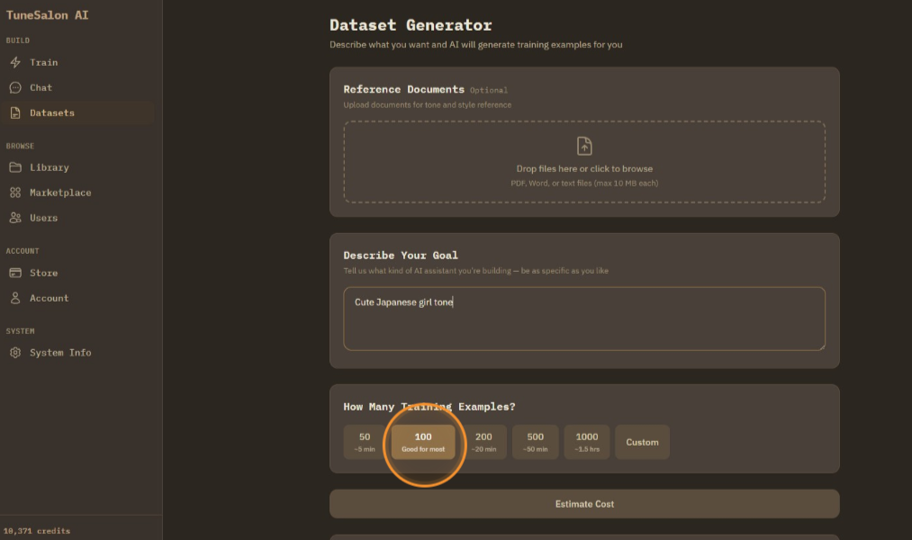Open the System Info menu label
The height and width of the screenshot is (540, 912).
pyautogui.click(x=60, y=353)
